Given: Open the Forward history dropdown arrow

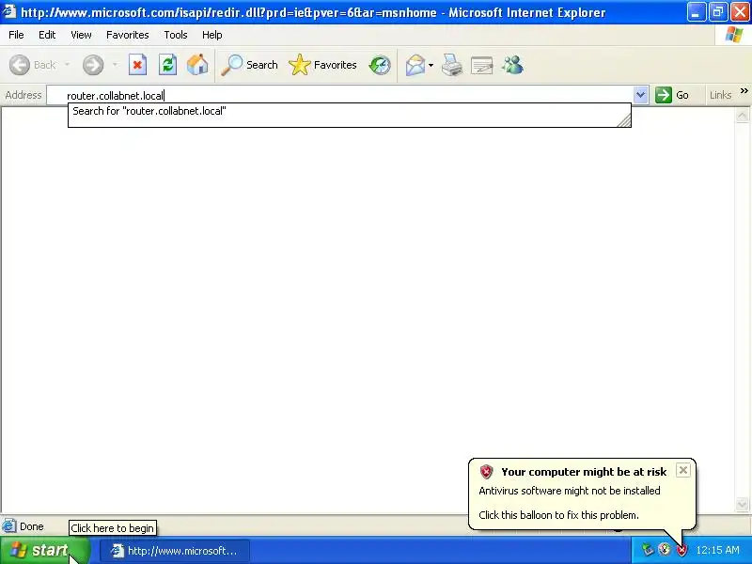Looking at the screenshot, I should click(x=115, y=65).
